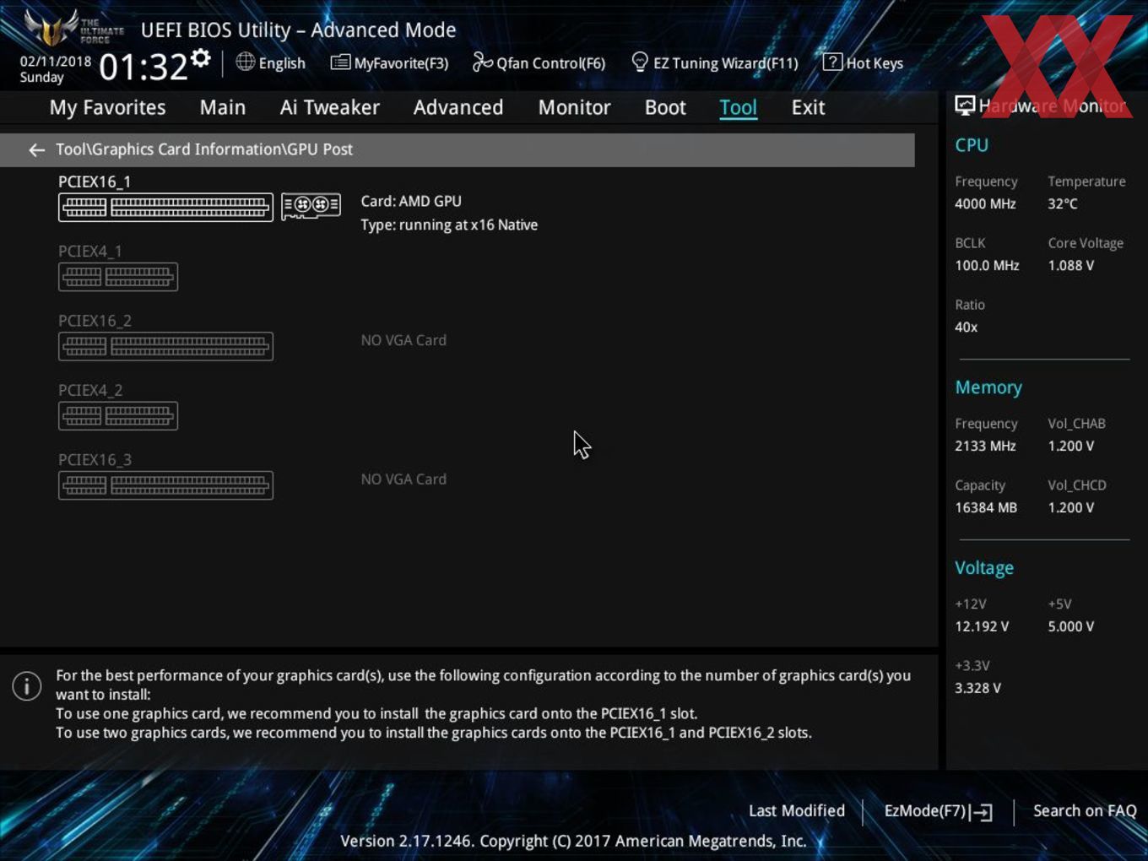Click the 1.088 V core voltage value
The width and height of the screenshot is (1148, 861).
[x=1071, y=265]
